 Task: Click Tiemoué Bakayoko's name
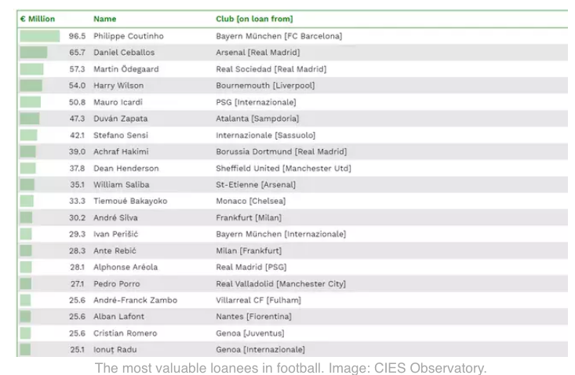point(130,201)
